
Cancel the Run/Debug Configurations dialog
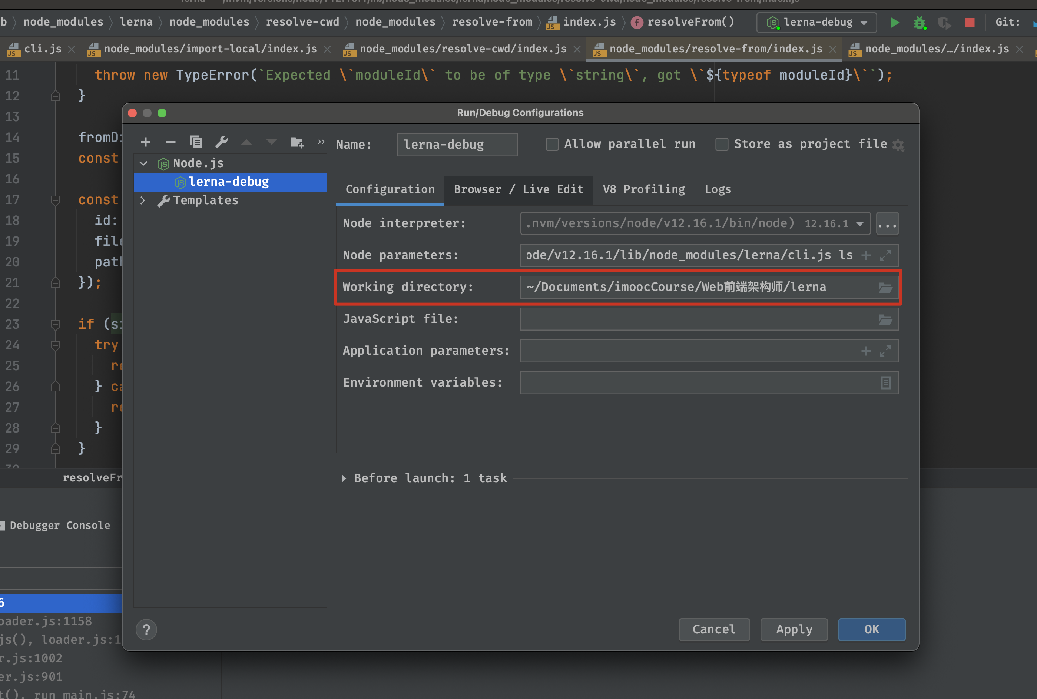(x=714, y=630)
